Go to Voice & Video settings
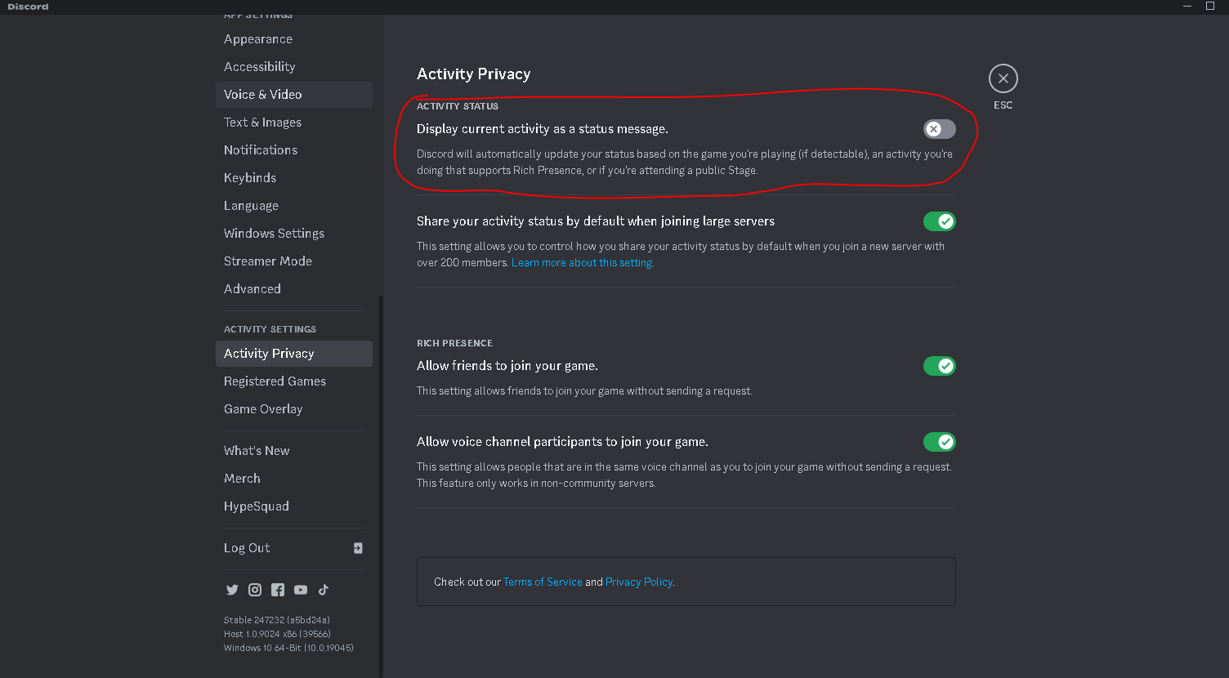This screenshot has height=678, width=1229. point(263,95)
